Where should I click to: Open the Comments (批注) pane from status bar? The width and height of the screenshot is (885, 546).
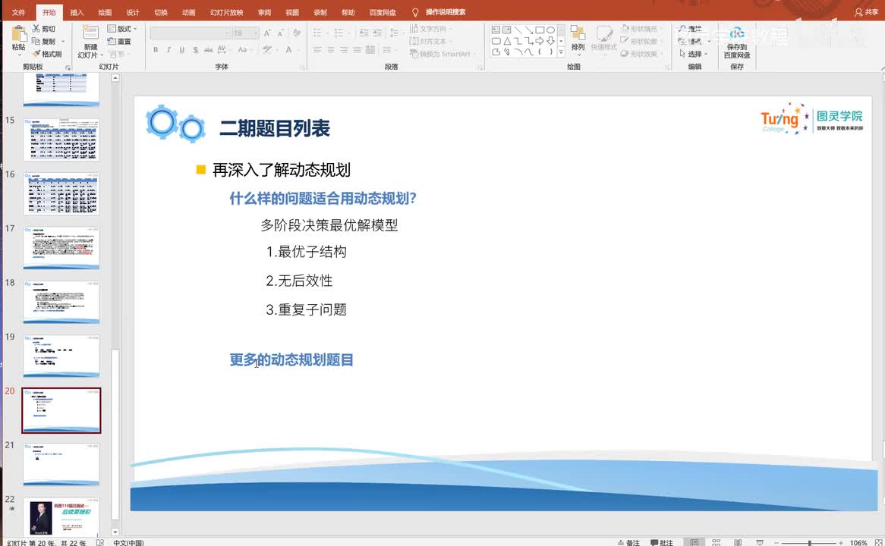coord(662,542)
